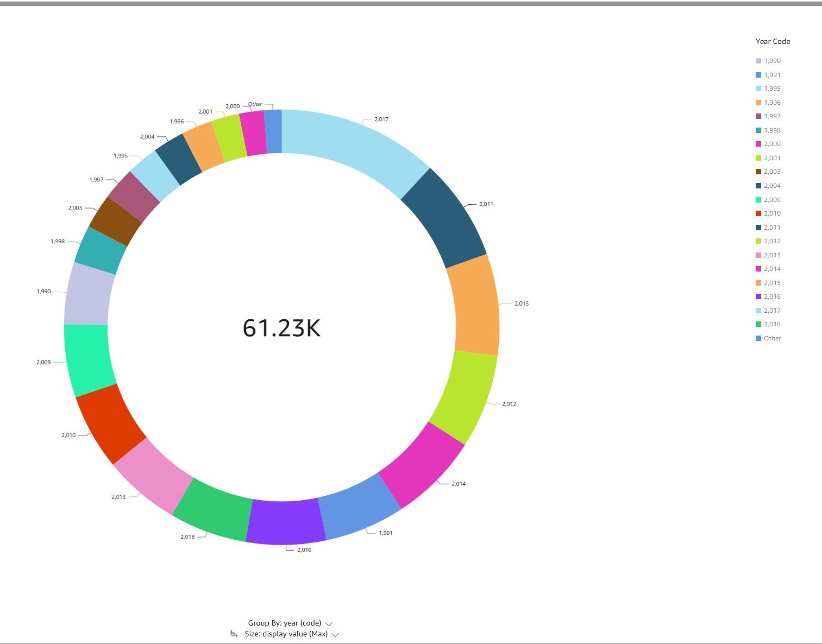Click the Other label in the legend
The height and width of the screenshot is (644, 822).
[773, 338]
